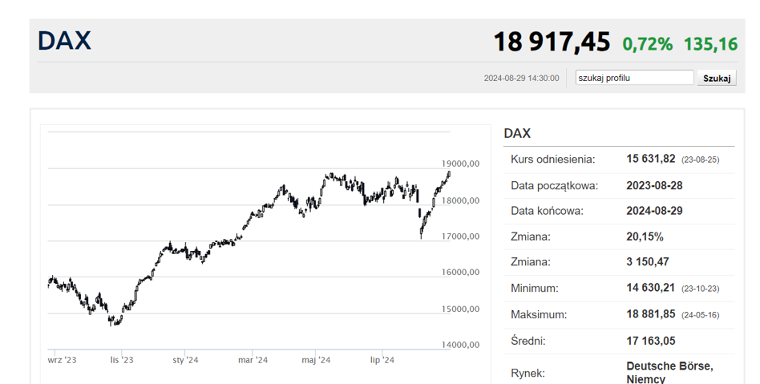This screenshot has height=384, width=760.
Task: Click the 'wrz '23' axis label
Action: click(62, 360)
